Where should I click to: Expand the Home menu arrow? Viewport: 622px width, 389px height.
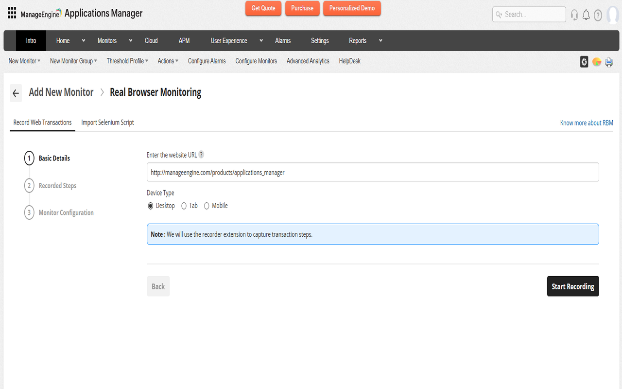click(x=84, y=40)
